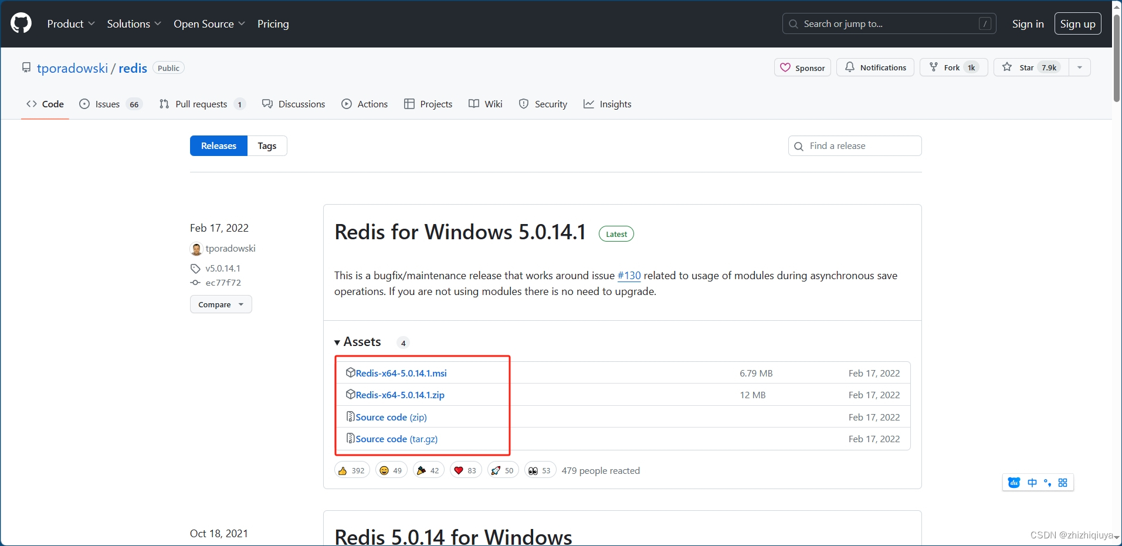
Task: Click the Sign up button
Action: (x=1078, y=24)
